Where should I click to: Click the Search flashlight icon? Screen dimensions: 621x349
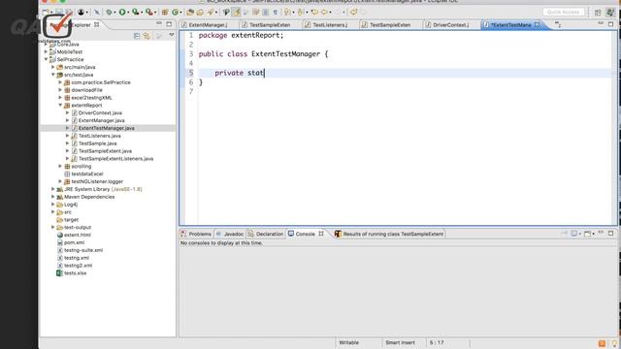click(x=211, y=12)
